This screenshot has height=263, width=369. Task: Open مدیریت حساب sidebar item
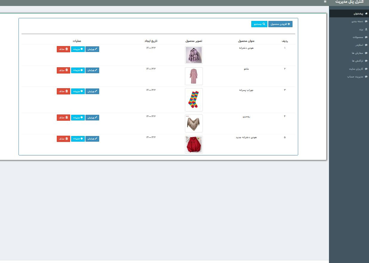(x=355, y=77)
